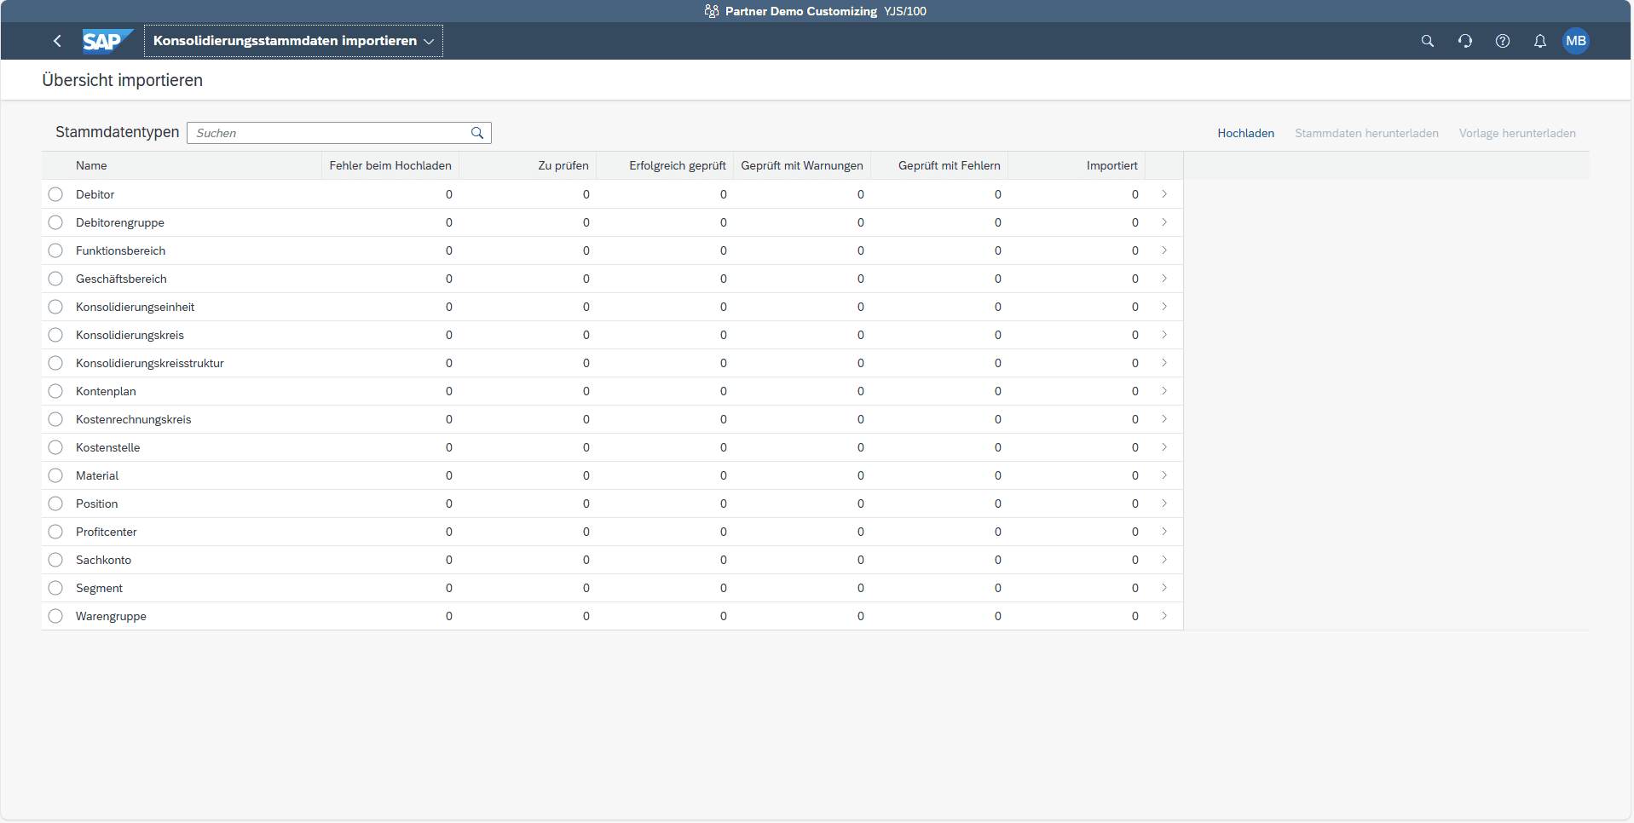Image resolution: width=1634 pixels, height=823 pixels.
Task: Open the help question mark icon
Action: [1502, 41]
